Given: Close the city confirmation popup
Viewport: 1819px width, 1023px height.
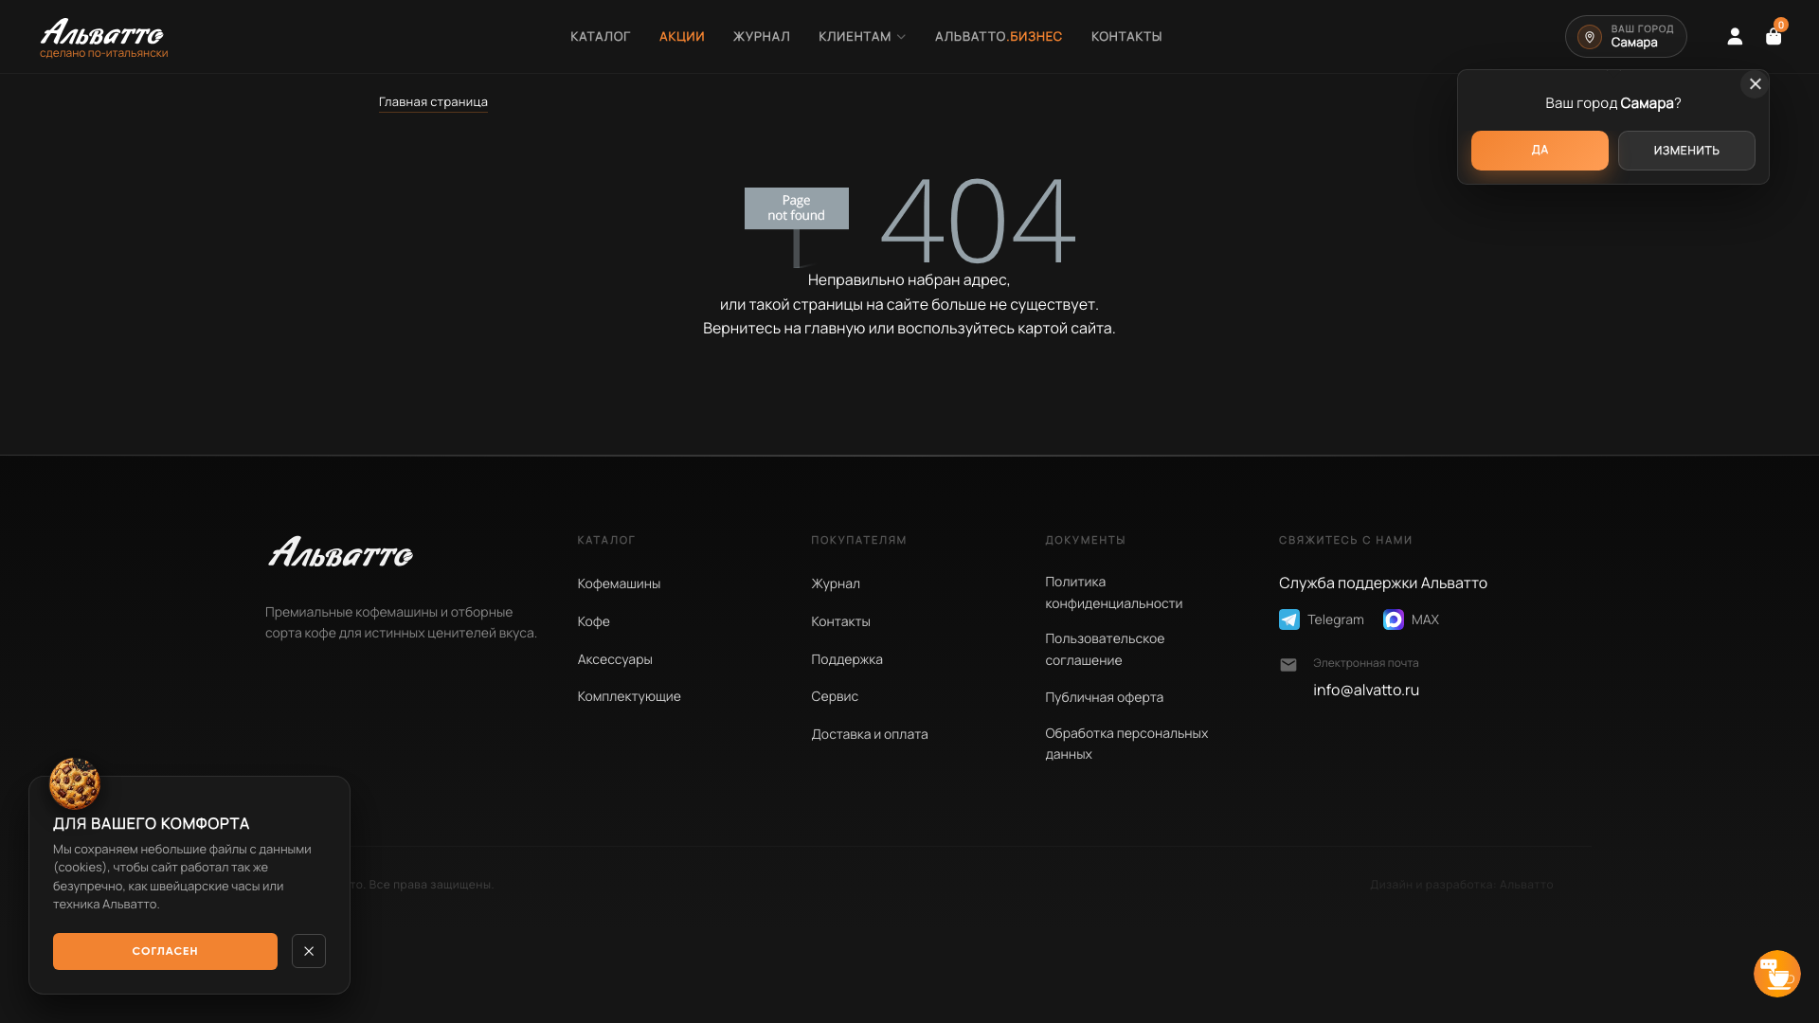Looking at the screenshot, I should 1755,84.
